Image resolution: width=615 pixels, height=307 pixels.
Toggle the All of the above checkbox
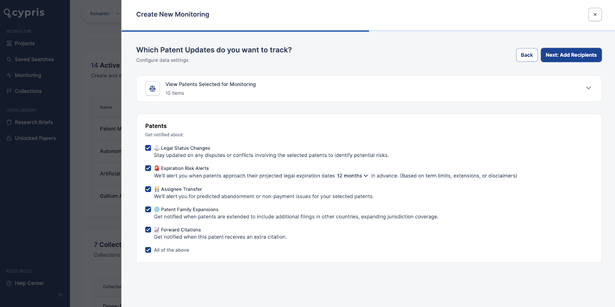coord(148,250)
